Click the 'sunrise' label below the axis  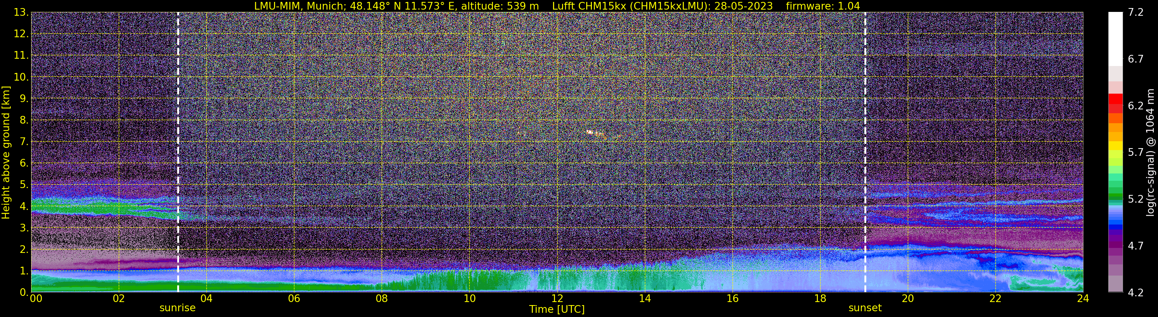(x=178, y=308)
